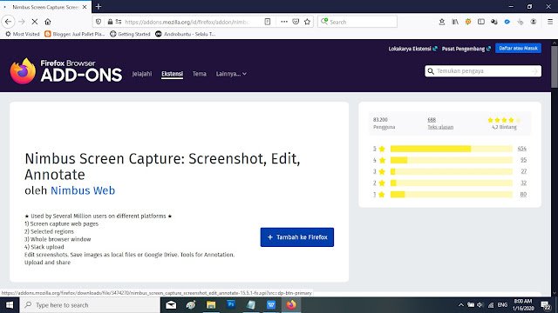Open the 32 two-star review count

523,183
